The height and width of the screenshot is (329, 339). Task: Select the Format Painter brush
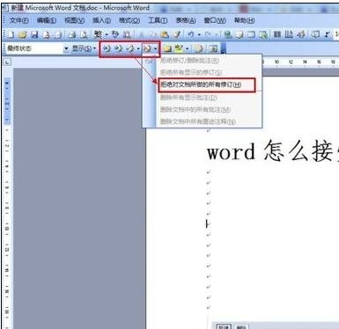coord(177,35)
